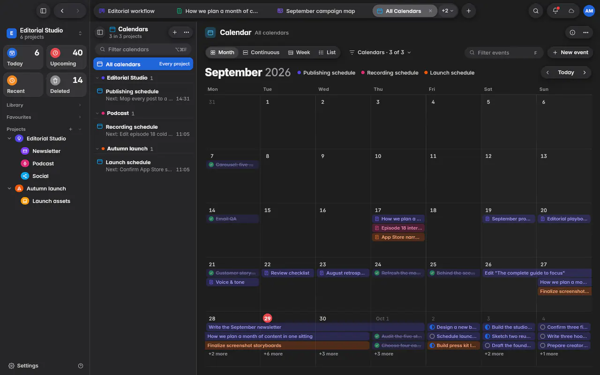Collapse Podcast calendar group
The height and width of the screenshot is (375, 600).
point(97,113)
